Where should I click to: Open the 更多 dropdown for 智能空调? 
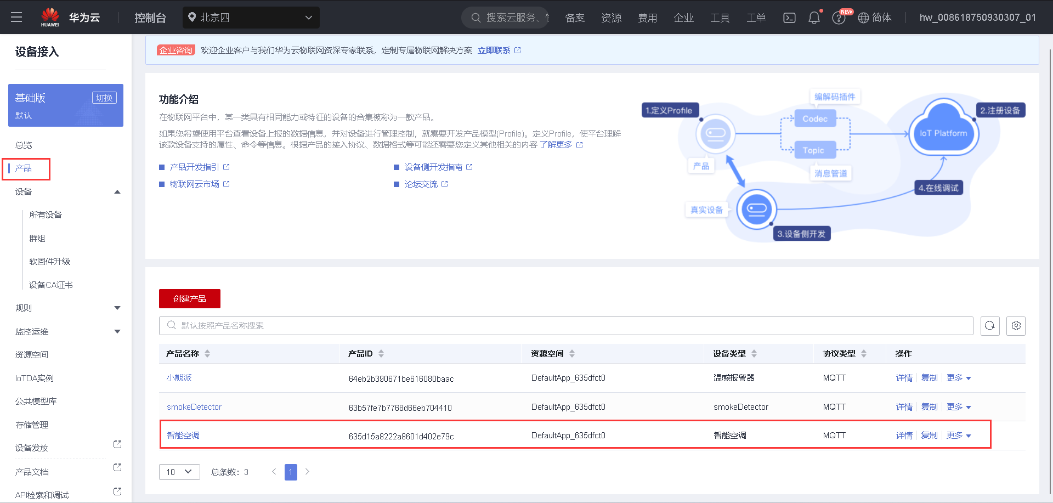[958, 435]
